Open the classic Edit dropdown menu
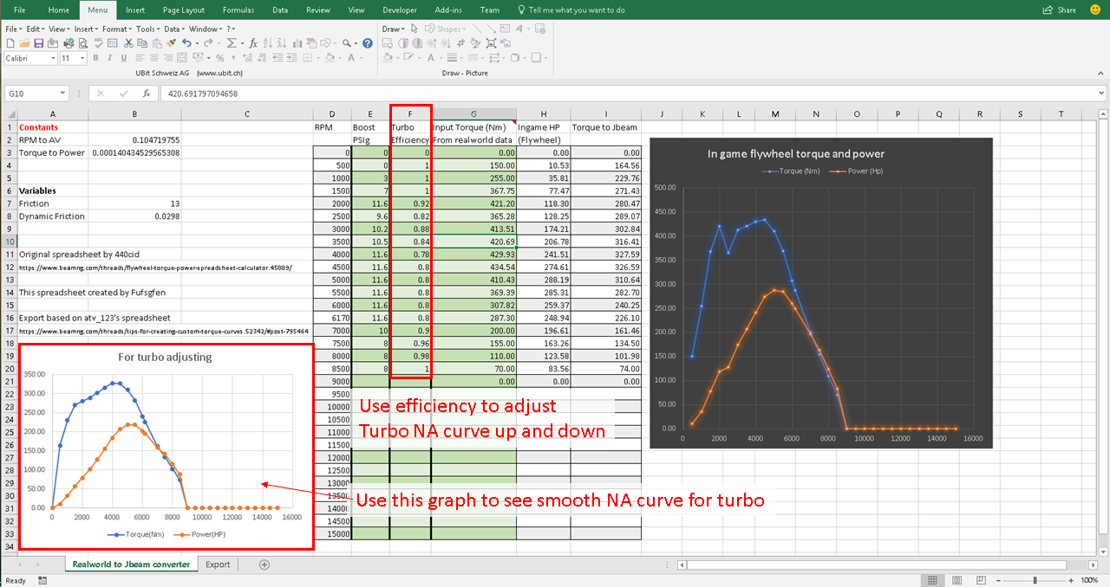Image resolution: width=1110 pixels, height=587 pixels. 36,29
